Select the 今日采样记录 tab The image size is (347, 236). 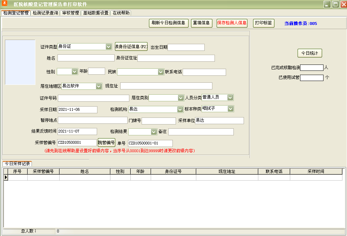(x=17, y=164)
